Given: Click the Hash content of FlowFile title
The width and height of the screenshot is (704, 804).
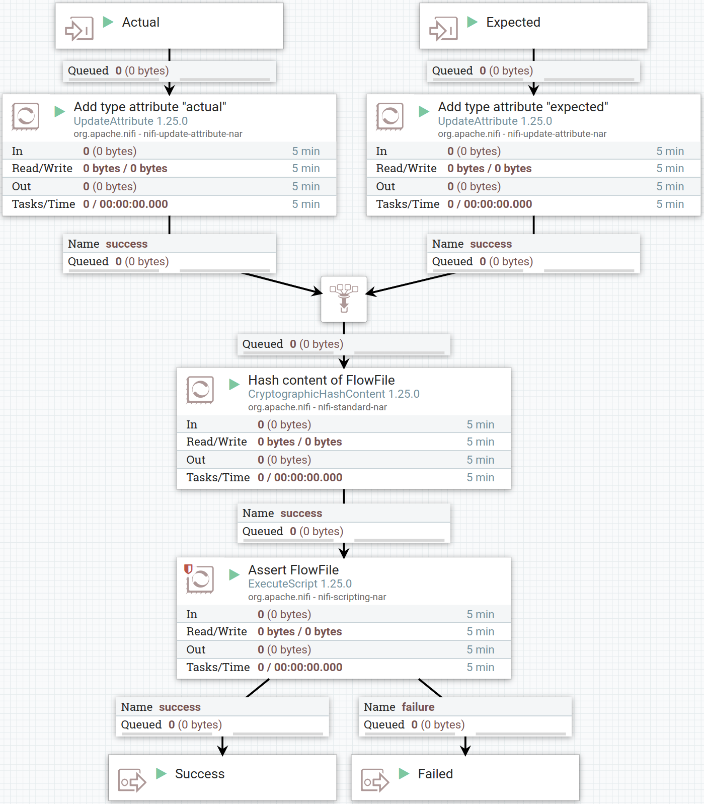Looking at the screenshot, I should click(x=321, y=380).
